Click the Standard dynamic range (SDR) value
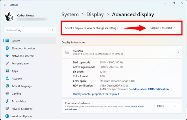The height and width of the screenshot is (120, 187). click(x=117, y=81)
